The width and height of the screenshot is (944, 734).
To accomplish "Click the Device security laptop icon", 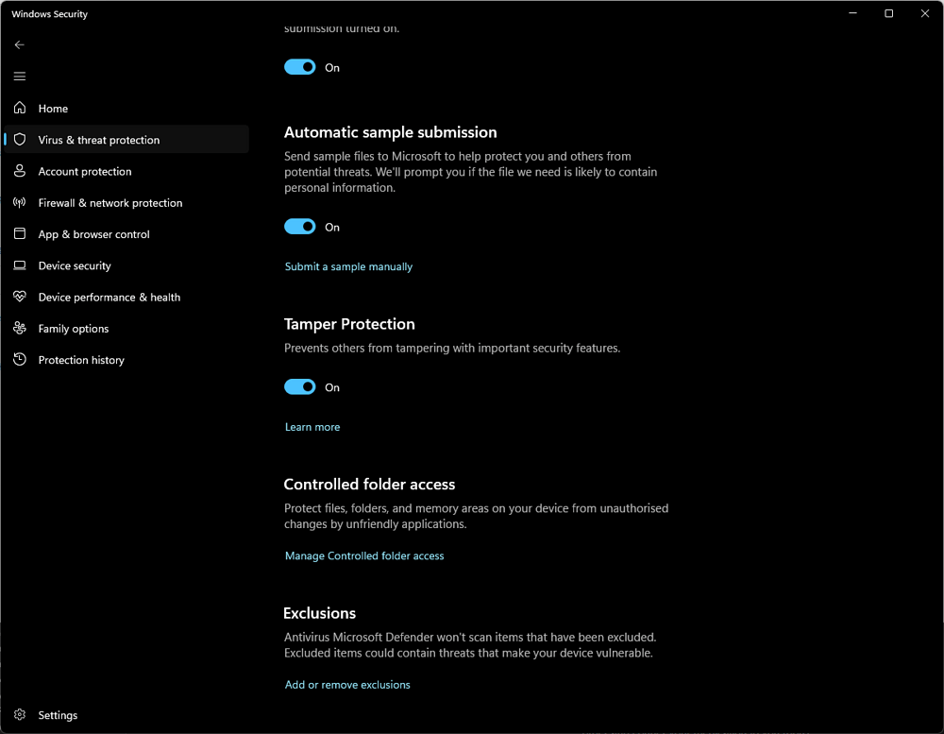I will (20, 265).
